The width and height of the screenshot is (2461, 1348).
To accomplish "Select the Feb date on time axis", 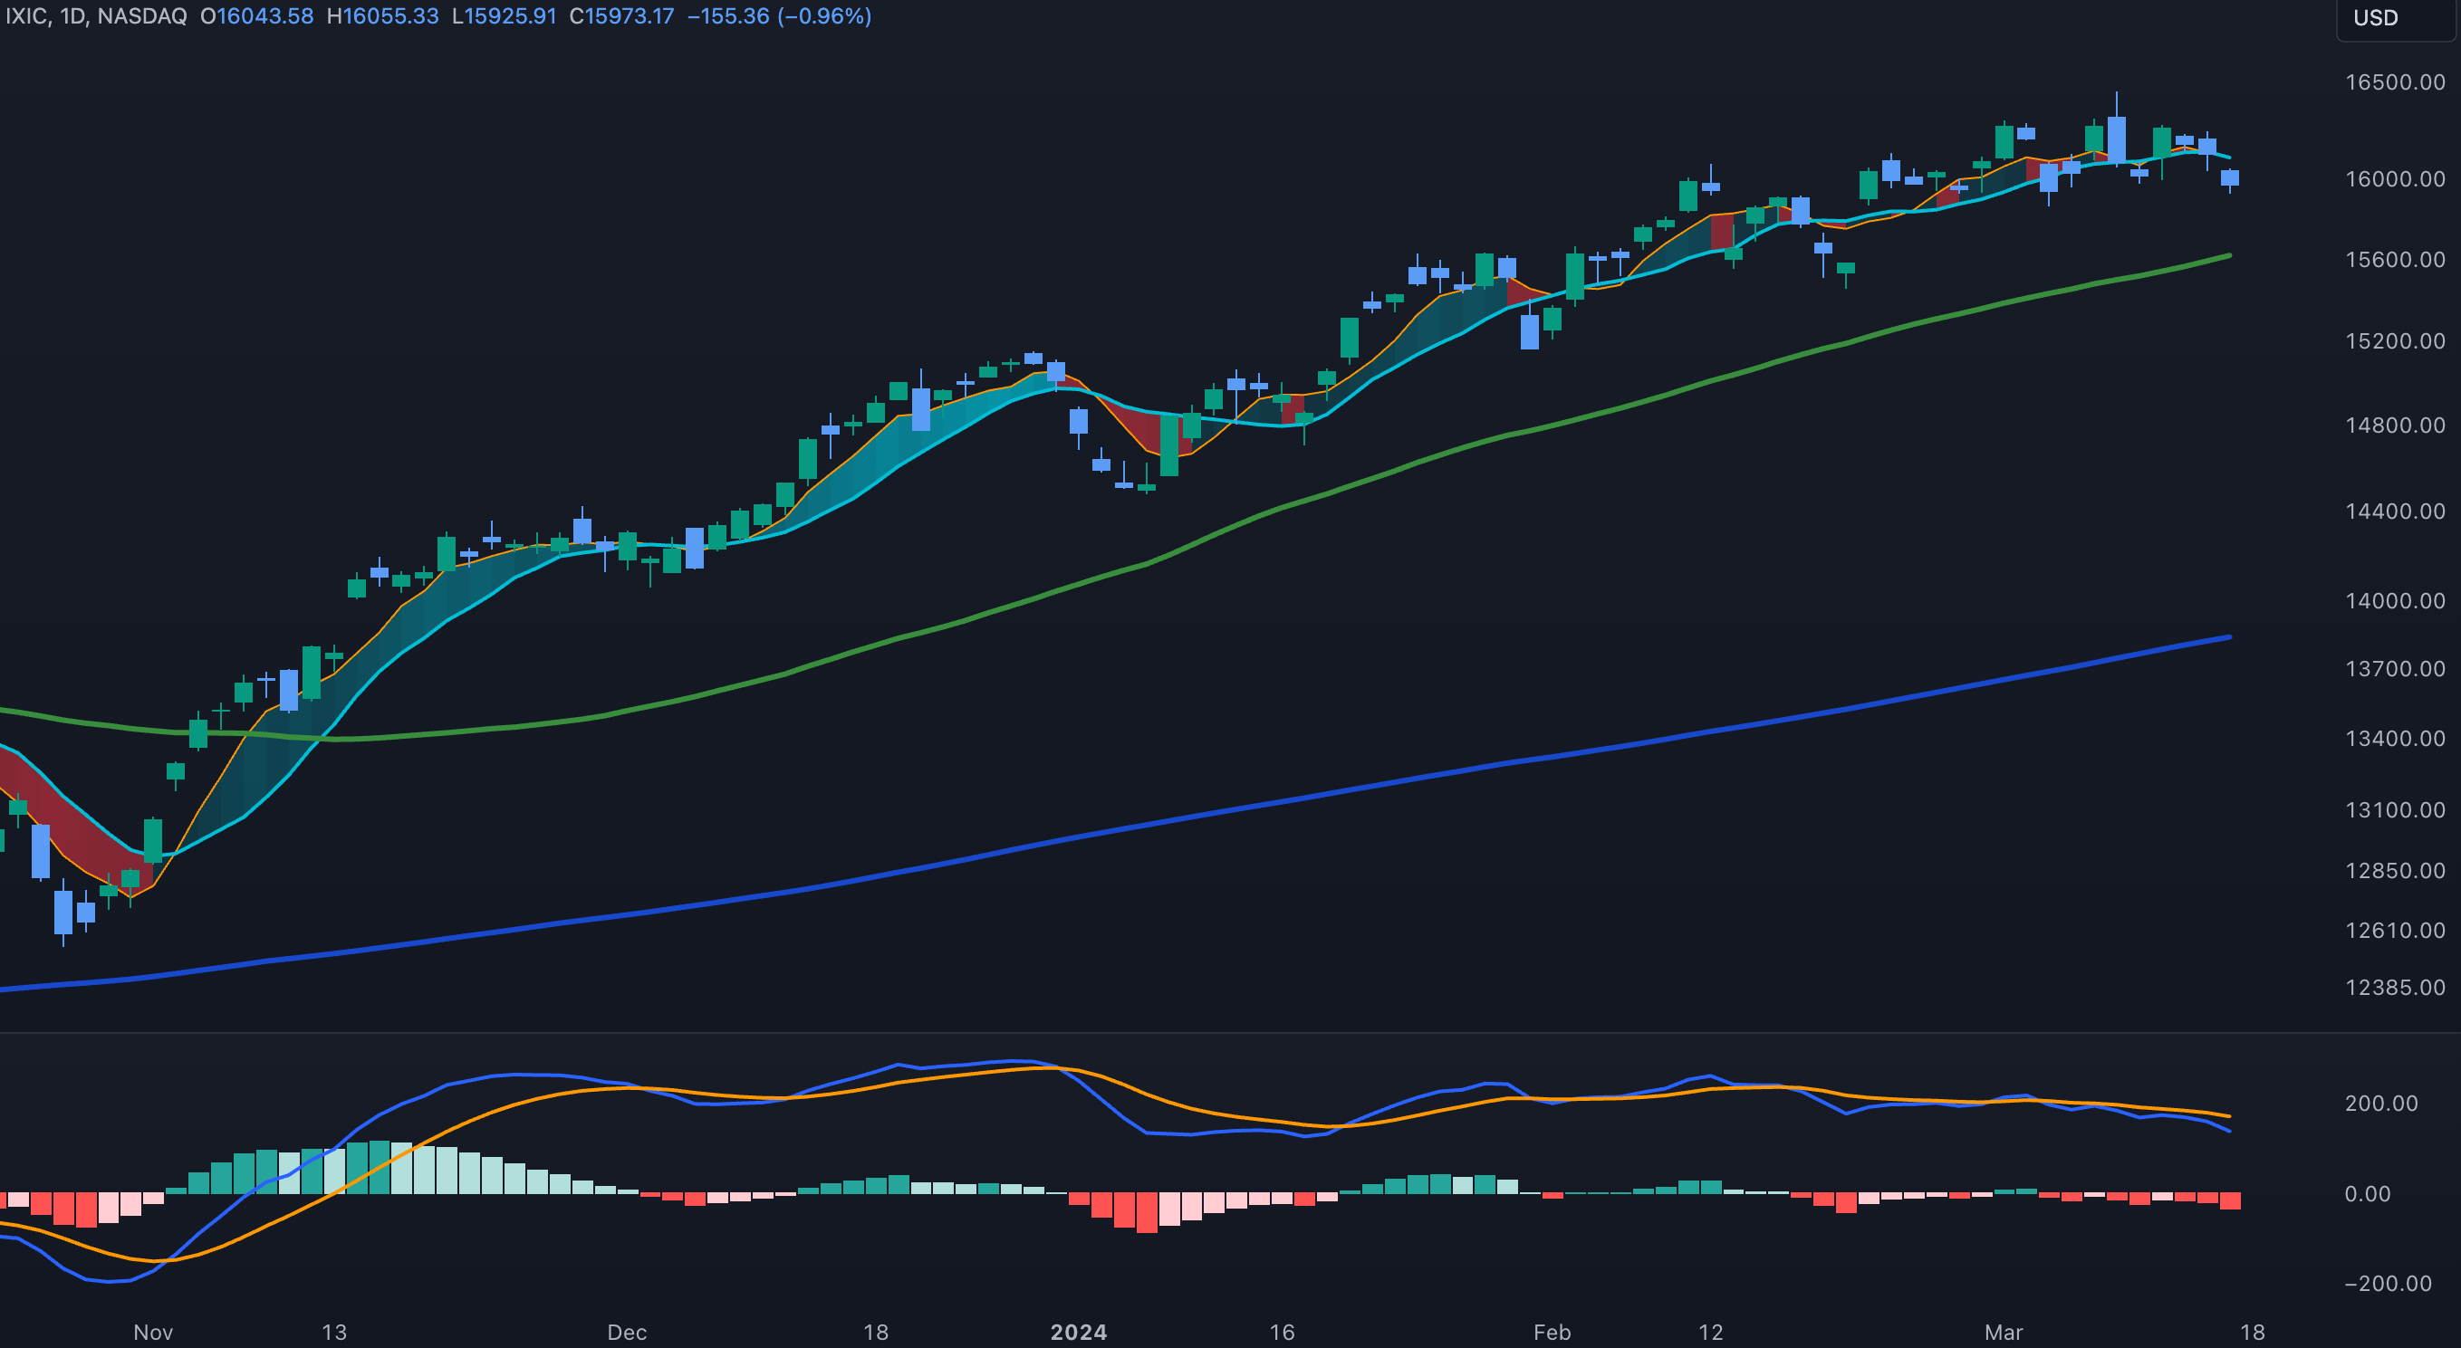I will pos(1552,1332).
